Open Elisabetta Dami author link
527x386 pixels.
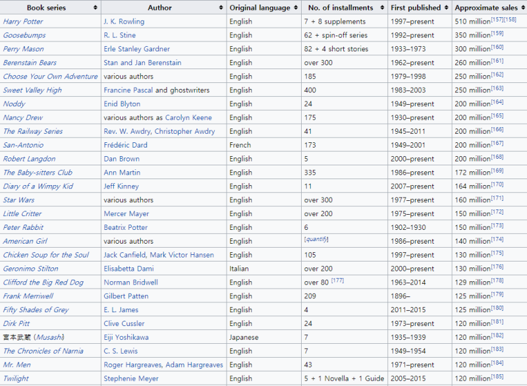pyautogui.click(x=128, y=269)
